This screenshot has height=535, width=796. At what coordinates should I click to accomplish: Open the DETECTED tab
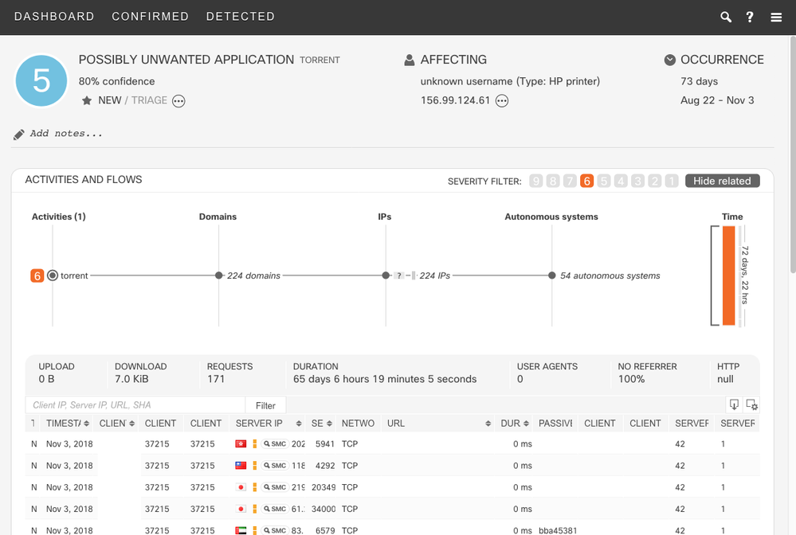(x=241, y=17)
